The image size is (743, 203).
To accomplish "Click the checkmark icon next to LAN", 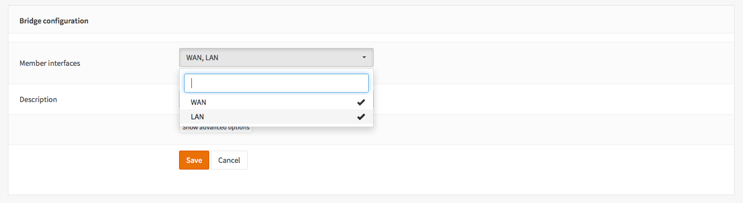I will pyautogui.click(x=361, y=117).
